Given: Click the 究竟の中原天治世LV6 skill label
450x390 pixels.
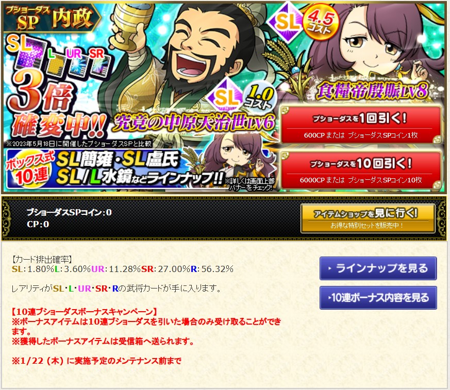Looking at the screenshot, I should (x=194, y=123).
